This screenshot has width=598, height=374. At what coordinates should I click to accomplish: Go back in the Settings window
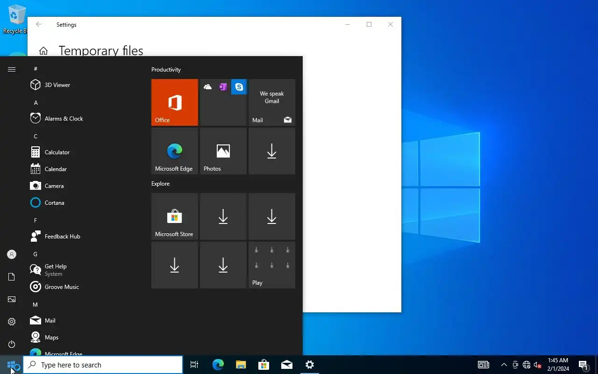[39, 24]
